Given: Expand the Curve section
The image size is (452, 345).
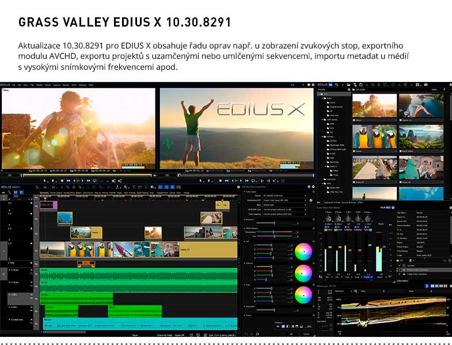Looking at the screenshot, I should point(245,315).
